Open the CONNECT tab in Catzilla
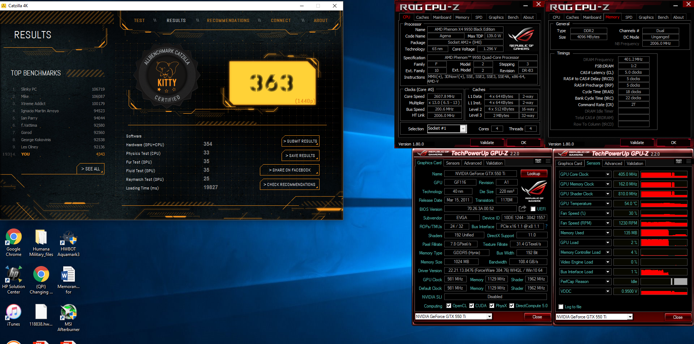Viewport: 694px width, 344px height. [x=281, y=21]
